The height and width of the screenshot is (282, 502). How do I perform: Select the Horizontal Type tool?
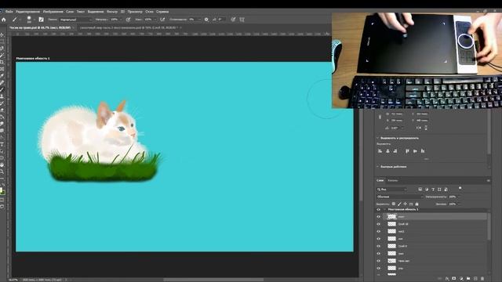[x=2, y=144]
